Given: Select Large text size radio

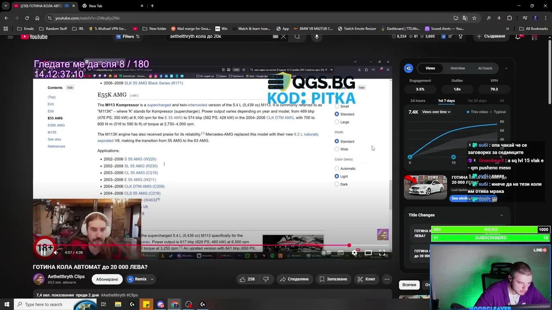Looking at the screenshot, I should coord(337,122).
